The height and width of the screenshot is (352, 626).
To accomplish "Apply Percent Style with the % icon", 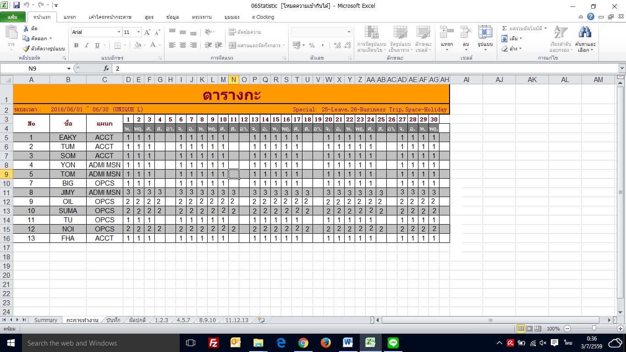I will pyautogui.click(x=312, y=45).
